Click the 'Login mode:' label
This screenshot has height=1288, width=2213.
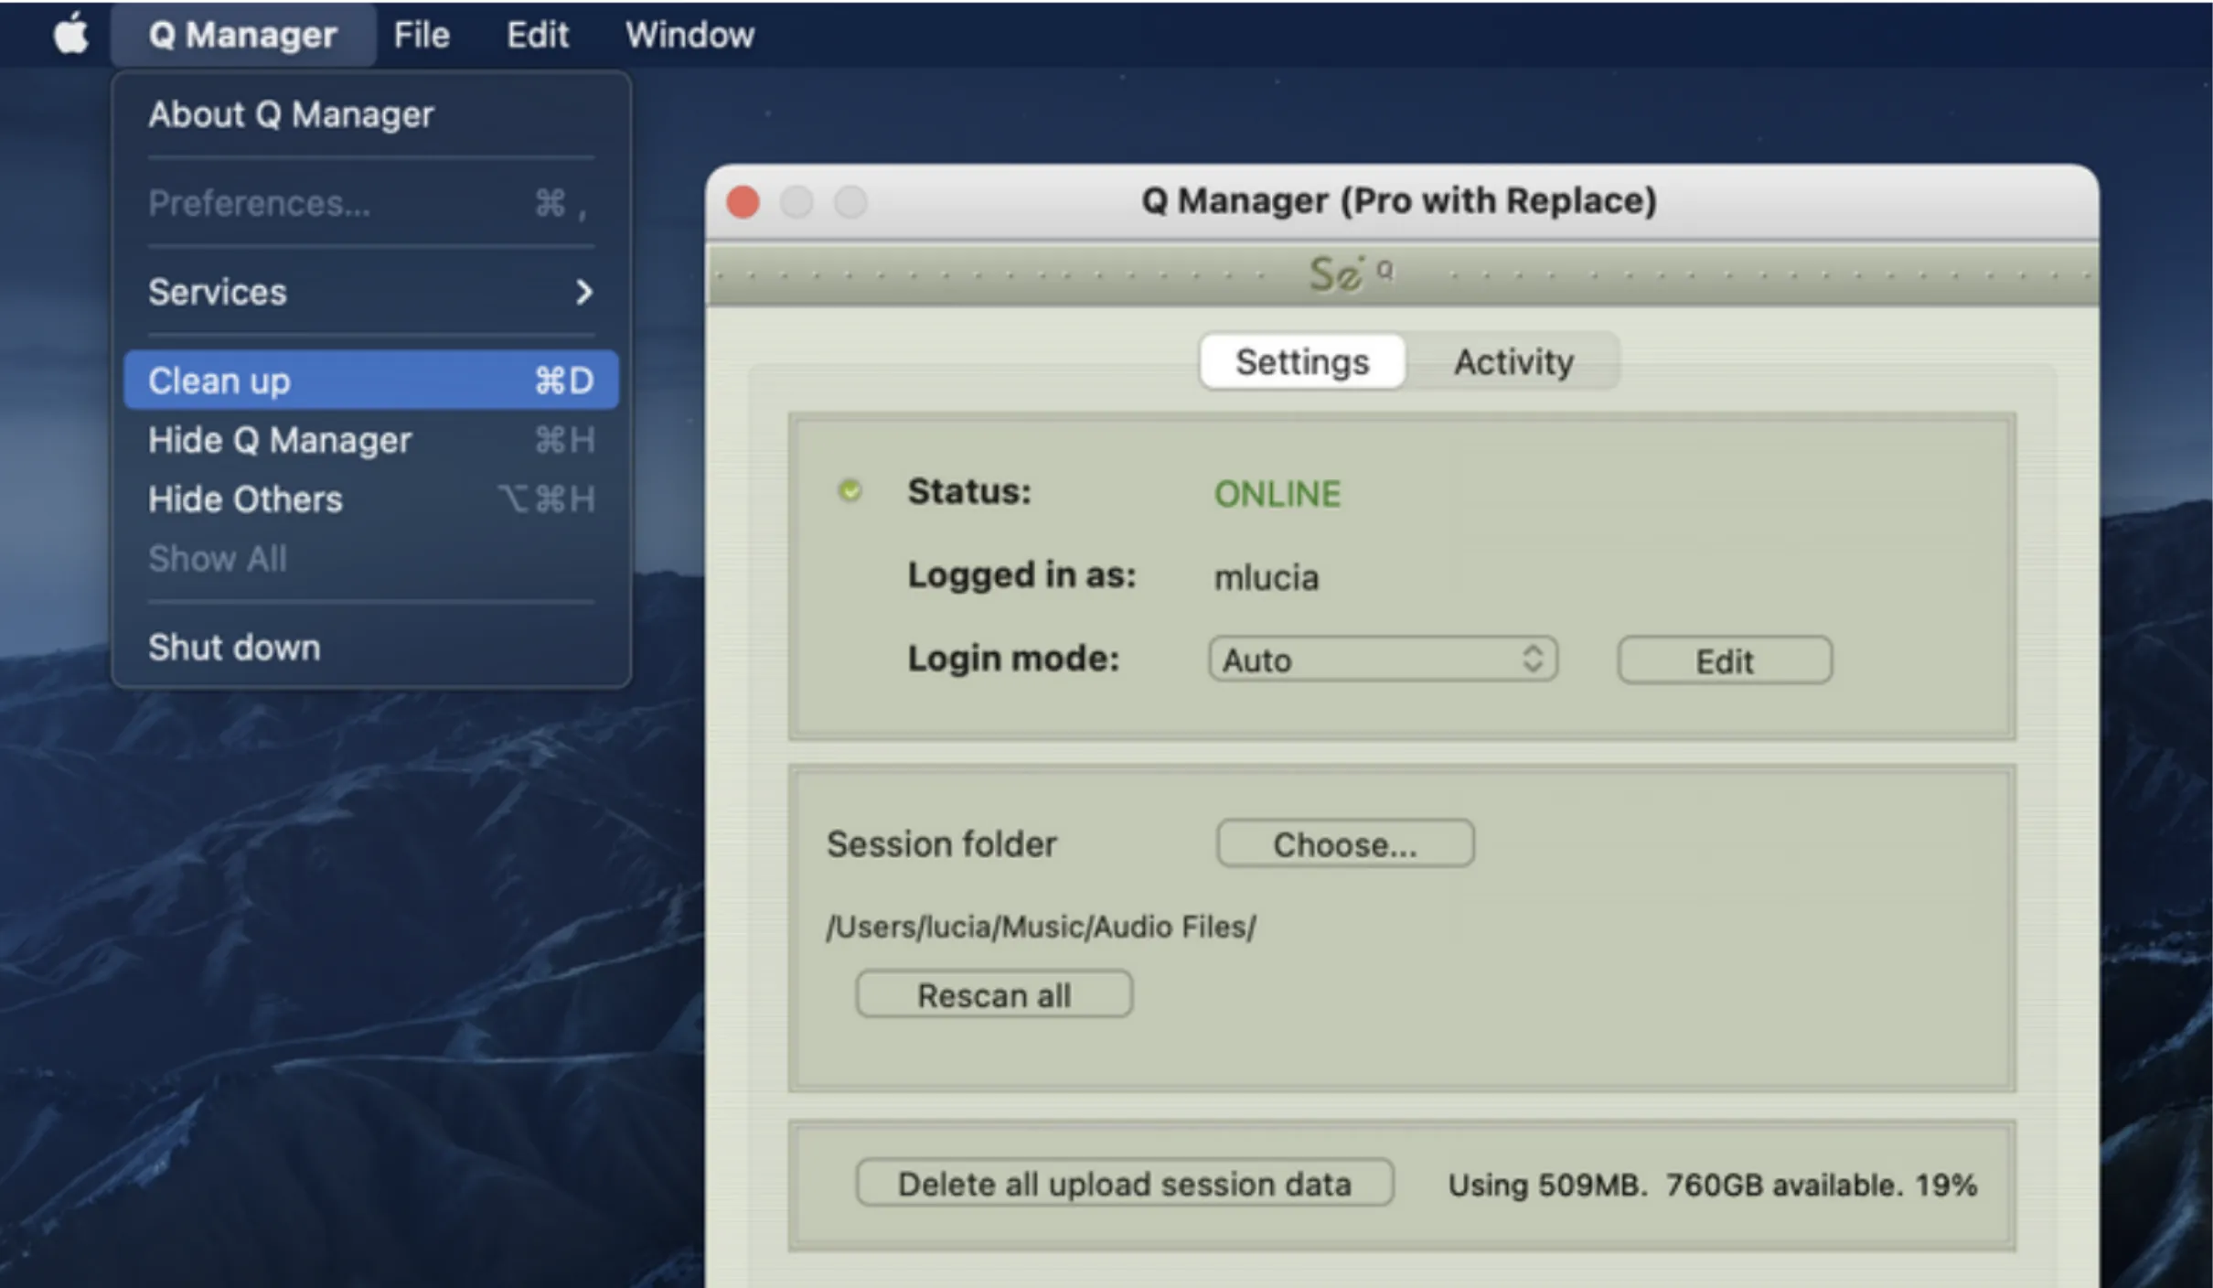tap(1013, 659)
